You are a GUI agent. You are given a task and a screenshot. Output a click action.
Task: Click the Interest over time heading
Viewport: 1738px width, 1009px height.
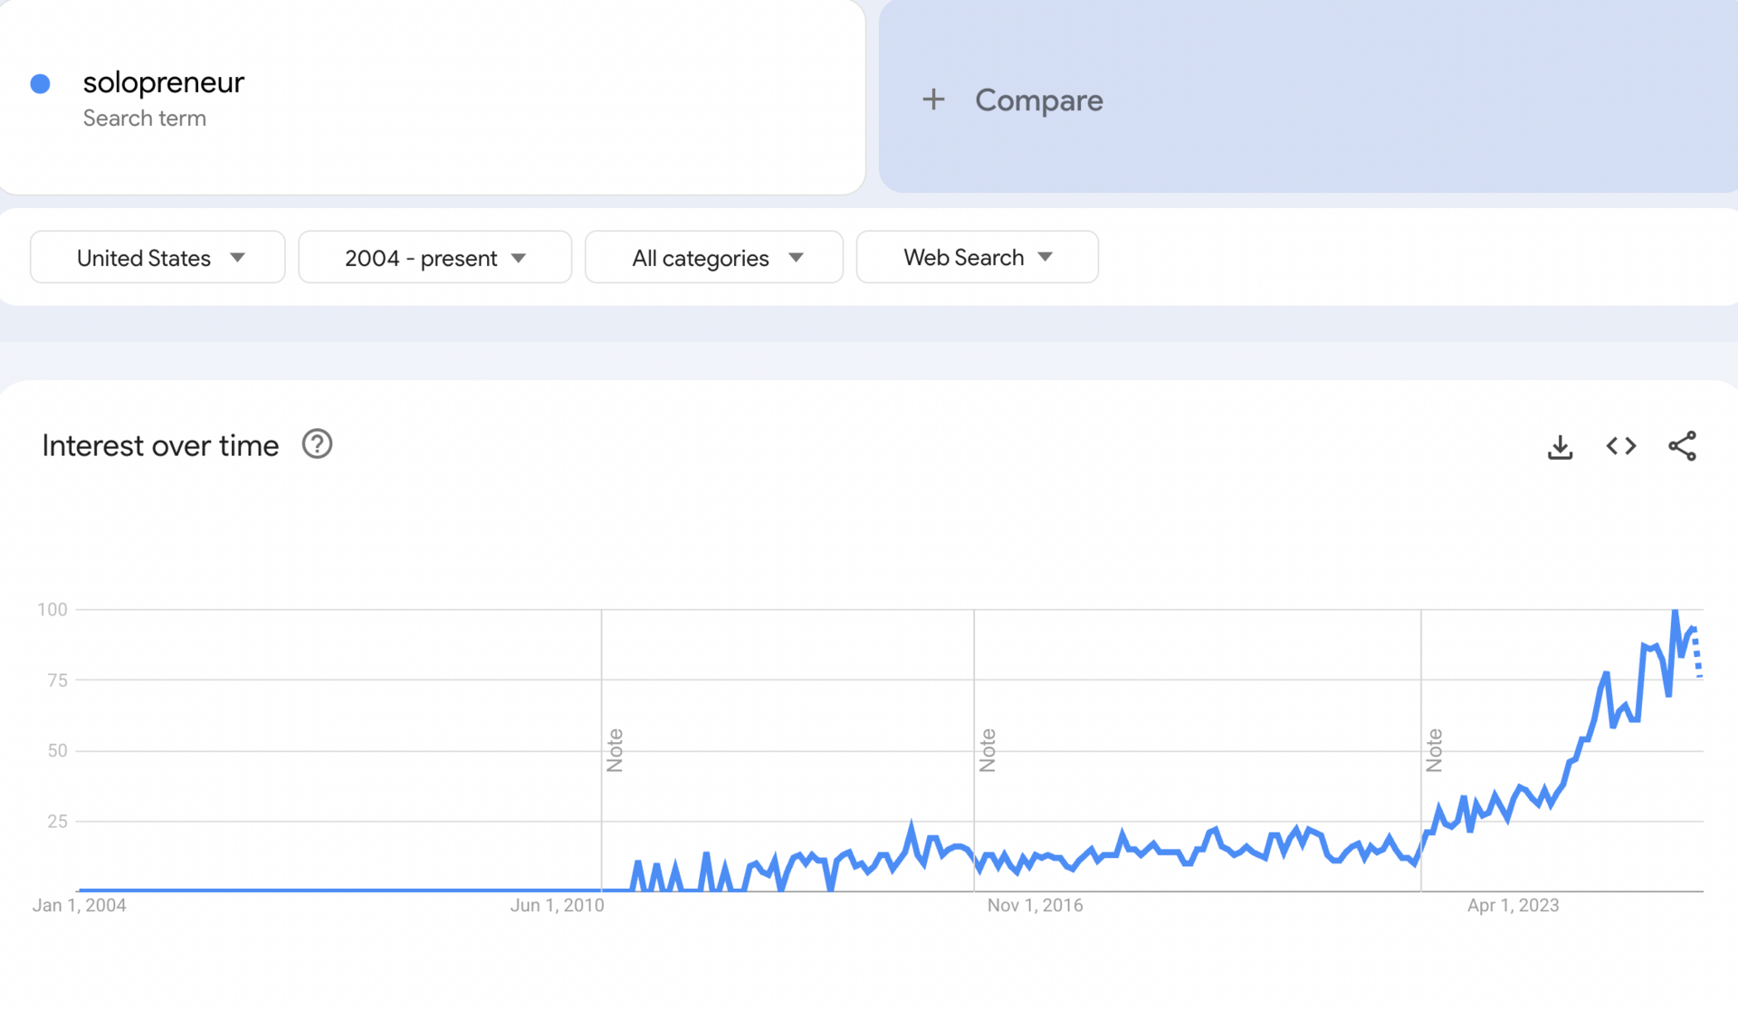(x=160, y=445)
